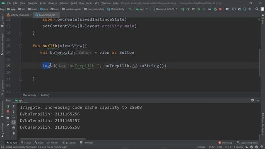Open the Layout Inspector
The image size is (265, 149).
tap(248, 143)
